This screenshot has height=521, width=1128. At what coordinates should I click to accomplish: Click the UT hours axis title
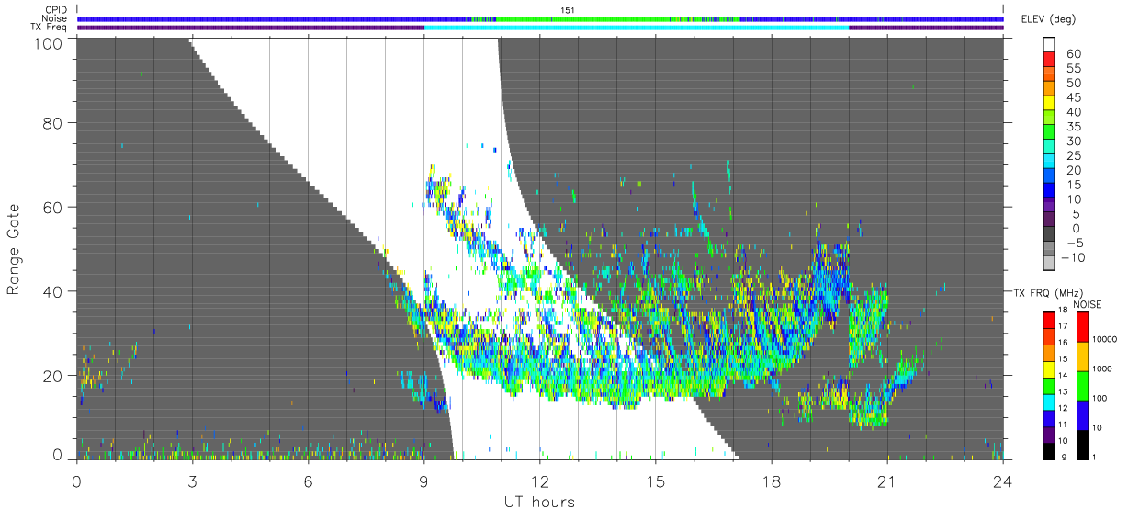539,502
